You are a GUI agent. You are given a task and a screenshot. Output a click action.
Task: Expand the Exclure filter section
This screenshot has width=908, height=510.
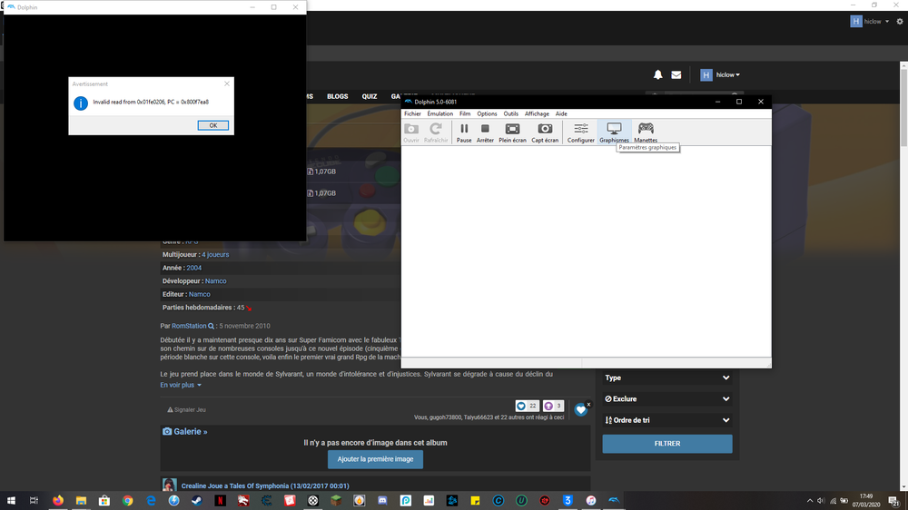point(666,399)
